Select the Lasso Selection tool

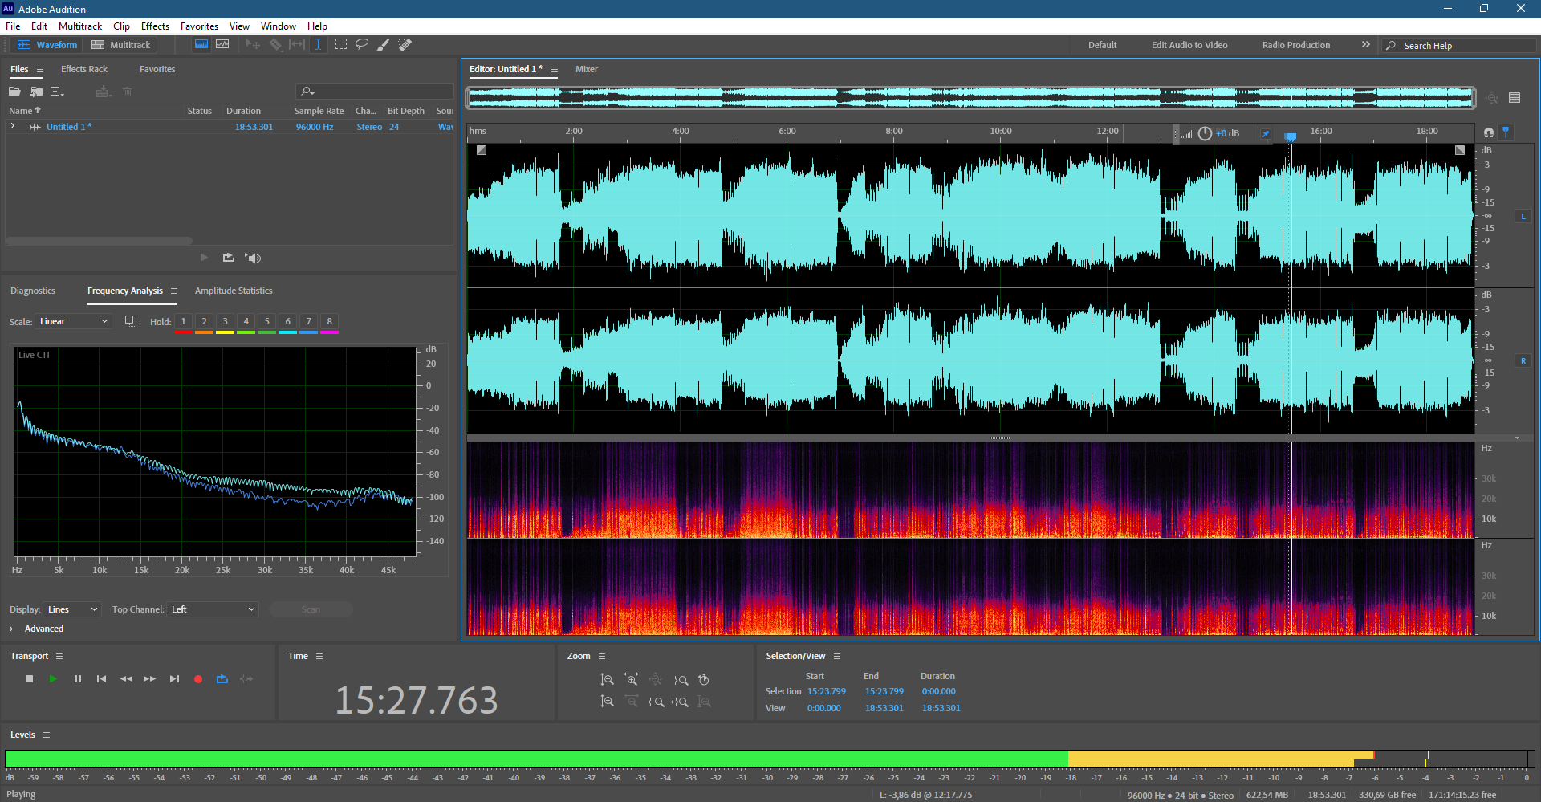point(362,45)
